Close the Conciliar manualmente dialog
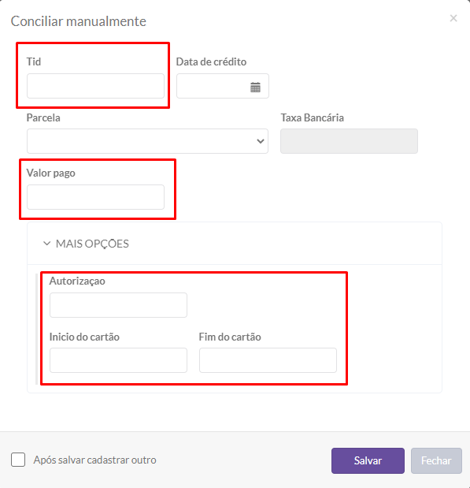 tap(453, 18)
